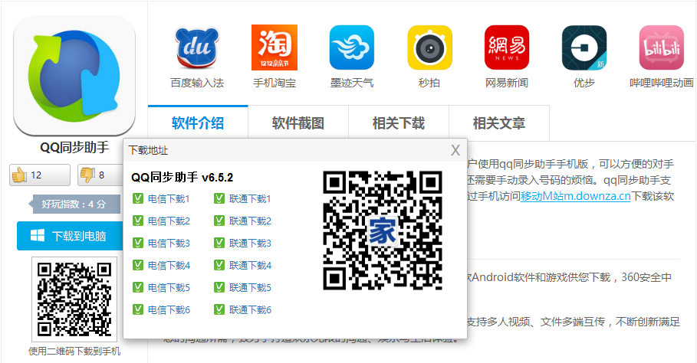Click the 电信下载4 download link
The image size is (697, 363).
click(169, 266)
